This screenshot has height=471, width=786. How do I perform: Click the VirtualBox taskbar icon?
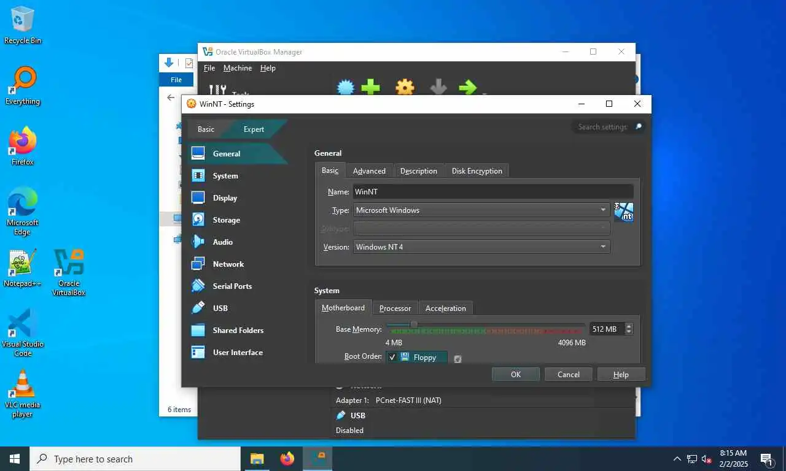(x=318, y=459)
